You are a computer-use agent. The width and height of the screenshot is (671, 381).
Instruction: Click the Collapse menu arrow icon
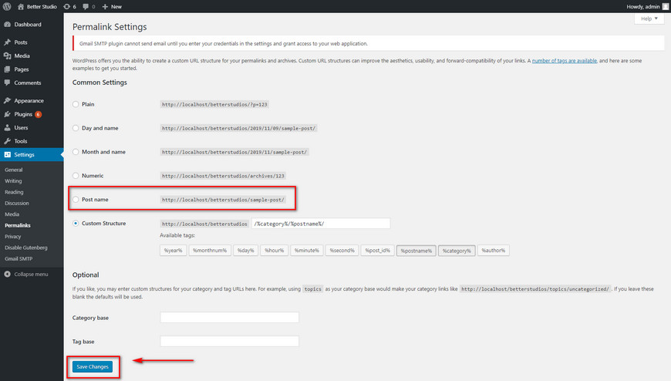7,274
